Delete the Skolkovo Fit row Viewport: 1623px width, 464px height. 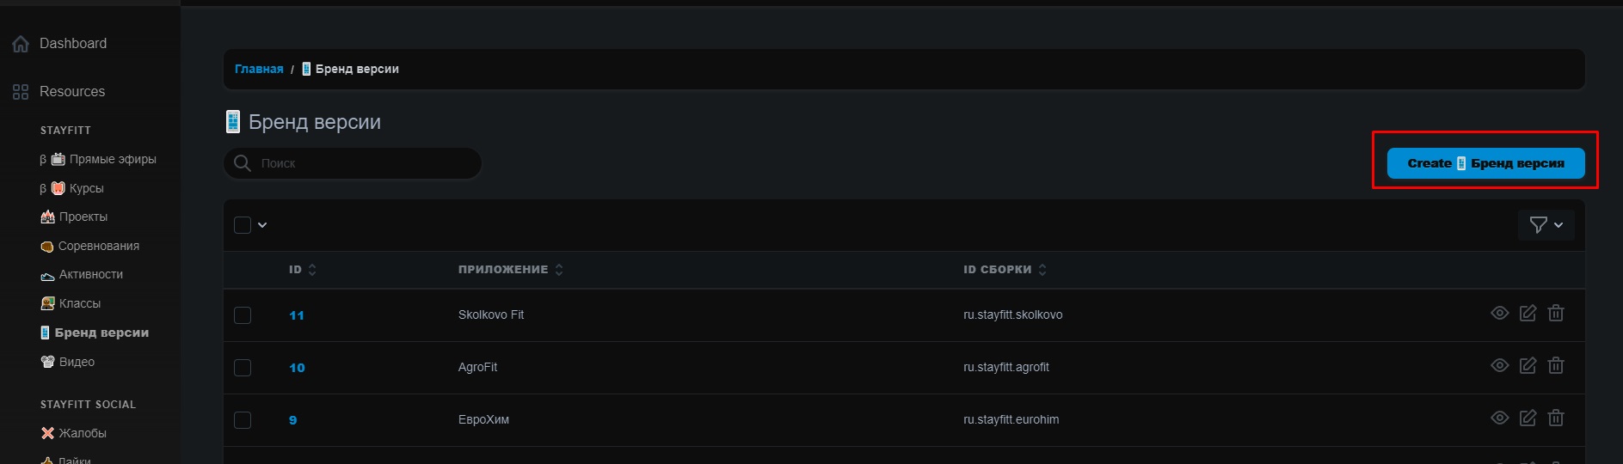point(1556,314)
